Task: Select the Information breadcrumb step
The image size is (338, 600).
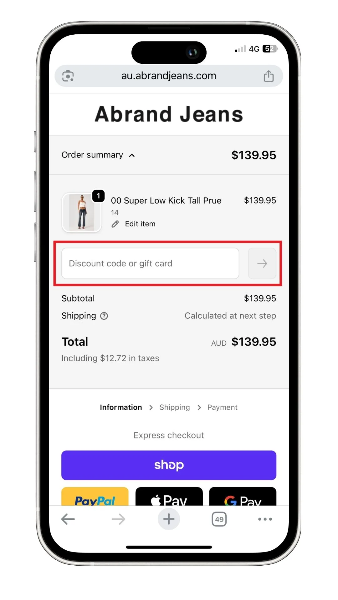Action: [121, 407]
